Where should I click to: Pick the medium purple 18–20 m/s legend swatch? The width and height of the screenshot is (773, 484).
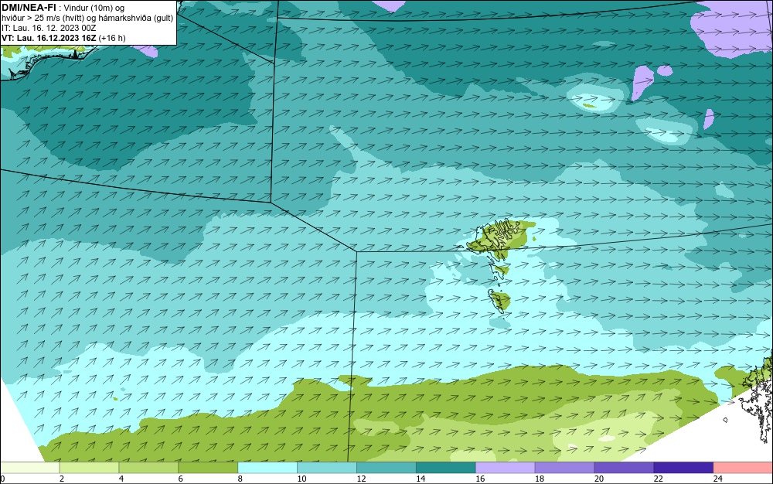(564, 468)
